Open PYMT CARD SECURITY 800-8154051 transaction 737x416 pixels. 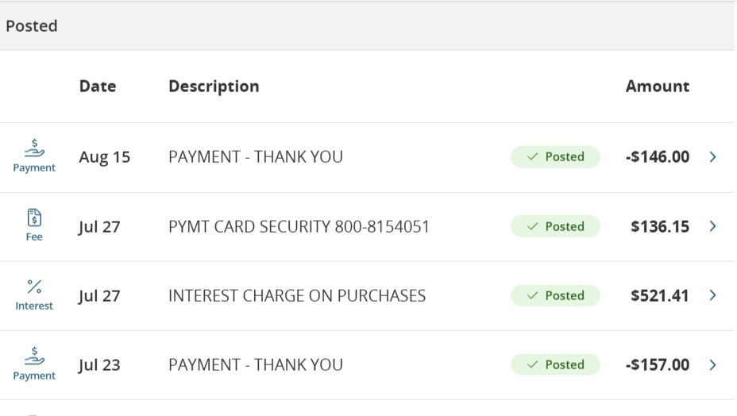click(x=299, y=227)
